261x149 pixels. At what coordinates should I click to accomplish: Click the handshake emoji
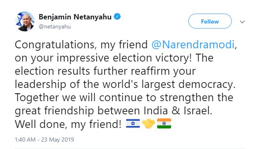148,123
